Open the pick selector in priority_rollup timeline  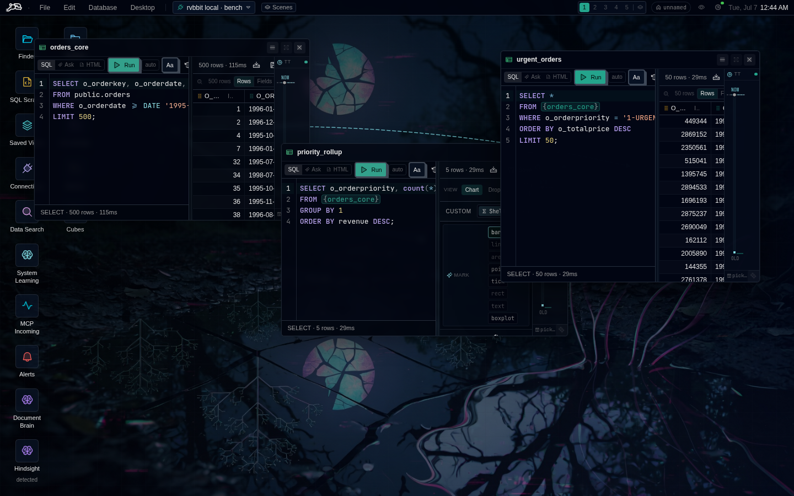[545, 330]
